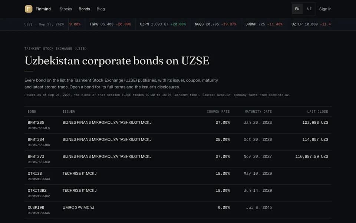
Task: Click the Finmind brand name
Action: coord(43,9)
